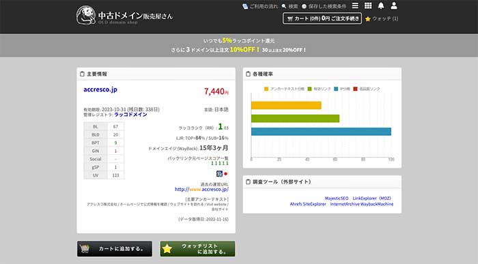The height and width of the screenshot is (264, 478).
Task: Click the BL value 67 cell
Action: click(x=115, y=126)
